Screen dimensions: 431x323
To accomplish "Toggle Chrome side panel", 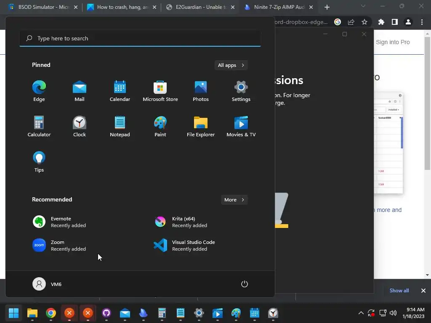I will [x=395, y=22].
